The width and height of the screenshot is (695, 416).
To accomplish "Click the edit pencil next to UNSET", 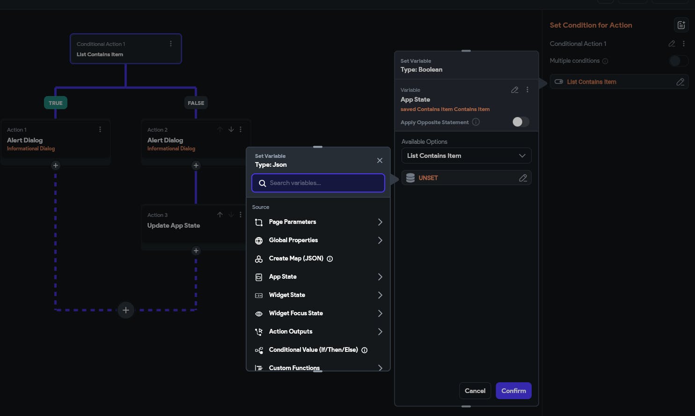I will click(523, 178).
